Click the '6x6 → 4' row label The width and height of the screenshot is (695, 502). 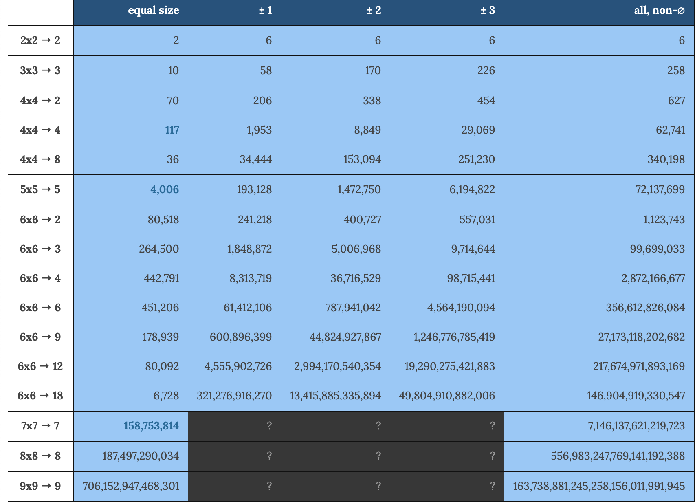point(40,278)
